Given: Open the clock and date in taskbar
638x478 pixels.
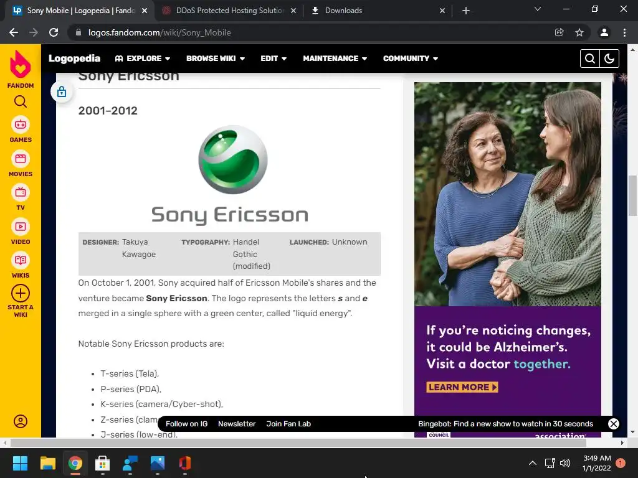Looking at the screenshot, I should (x=597, y=463).
